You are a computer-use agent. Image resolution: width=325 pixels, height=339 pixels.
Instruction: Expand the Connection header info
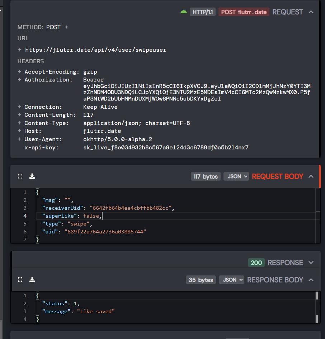[x=20, y=107]
